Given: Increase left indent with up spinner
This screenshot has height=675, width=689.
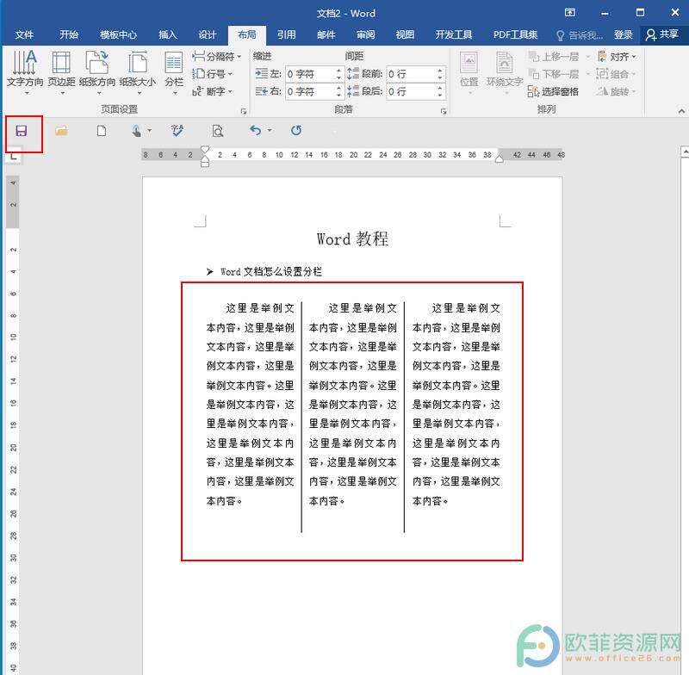Looking at the screenshot, I should [338, 71].
